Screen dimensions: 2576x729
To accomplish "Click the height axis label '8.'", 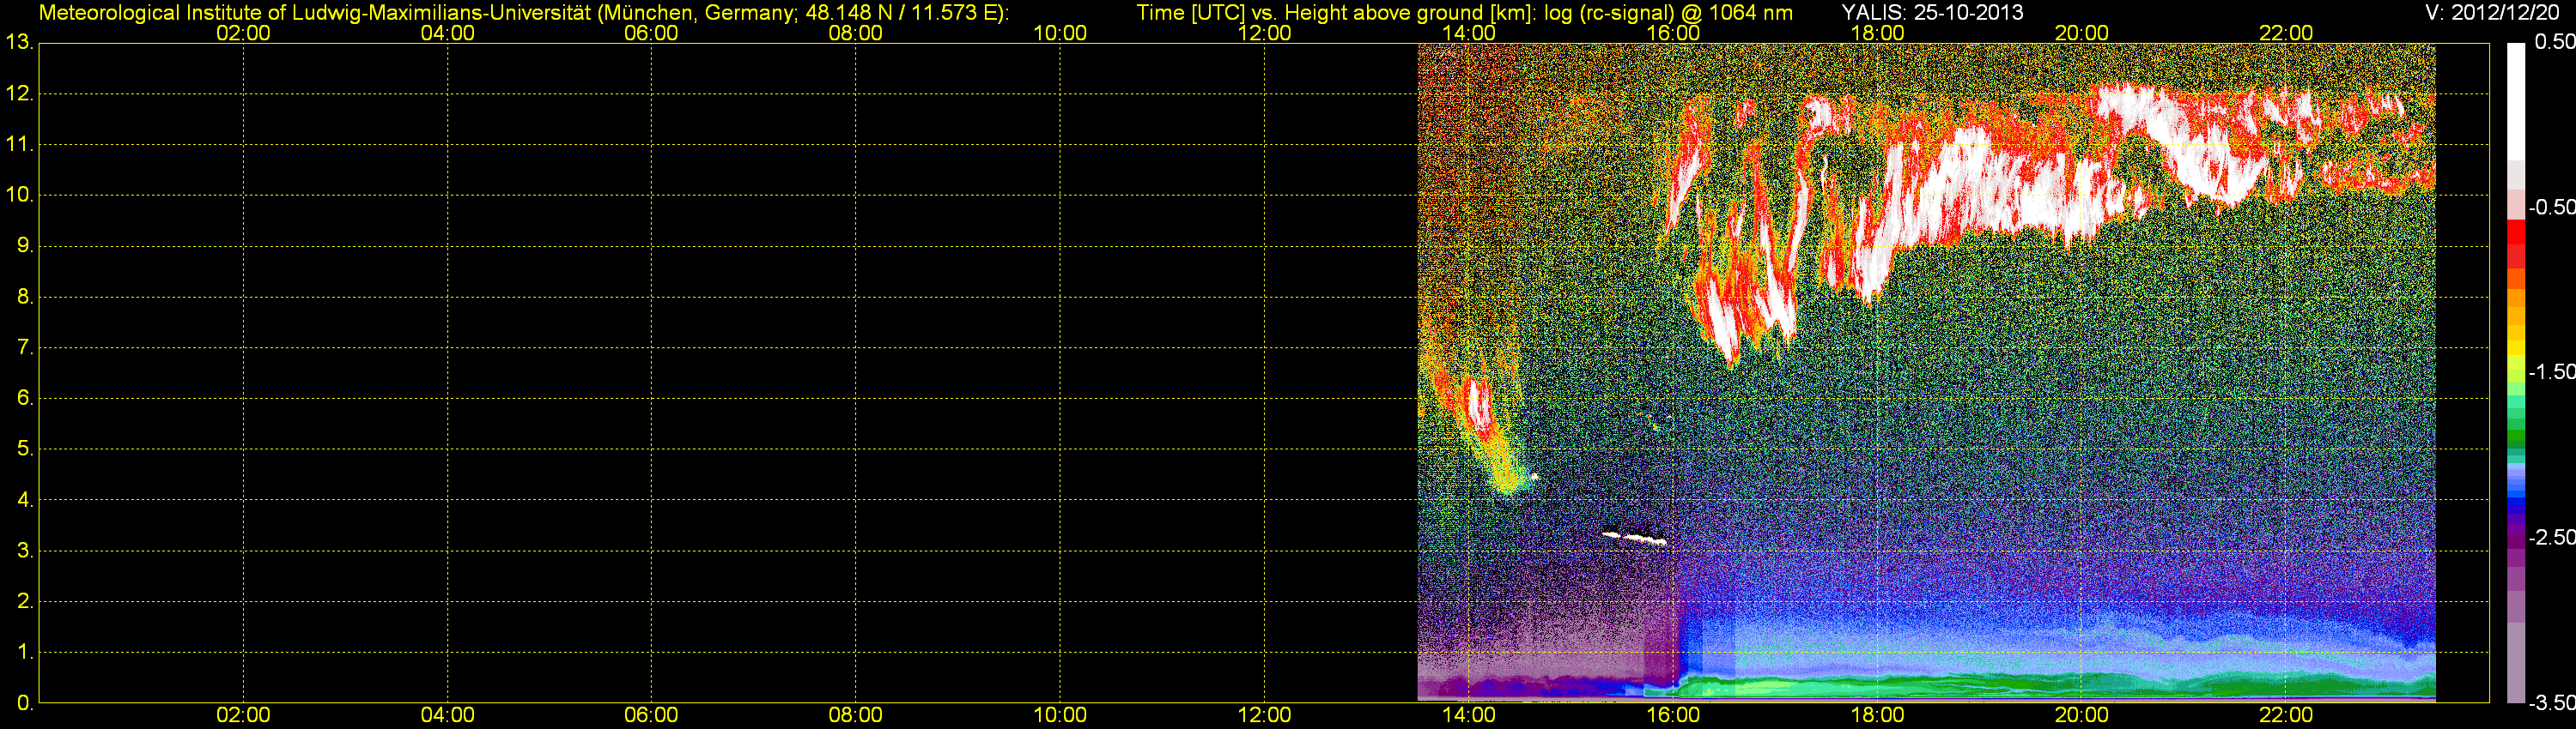I will coord(25,297).
